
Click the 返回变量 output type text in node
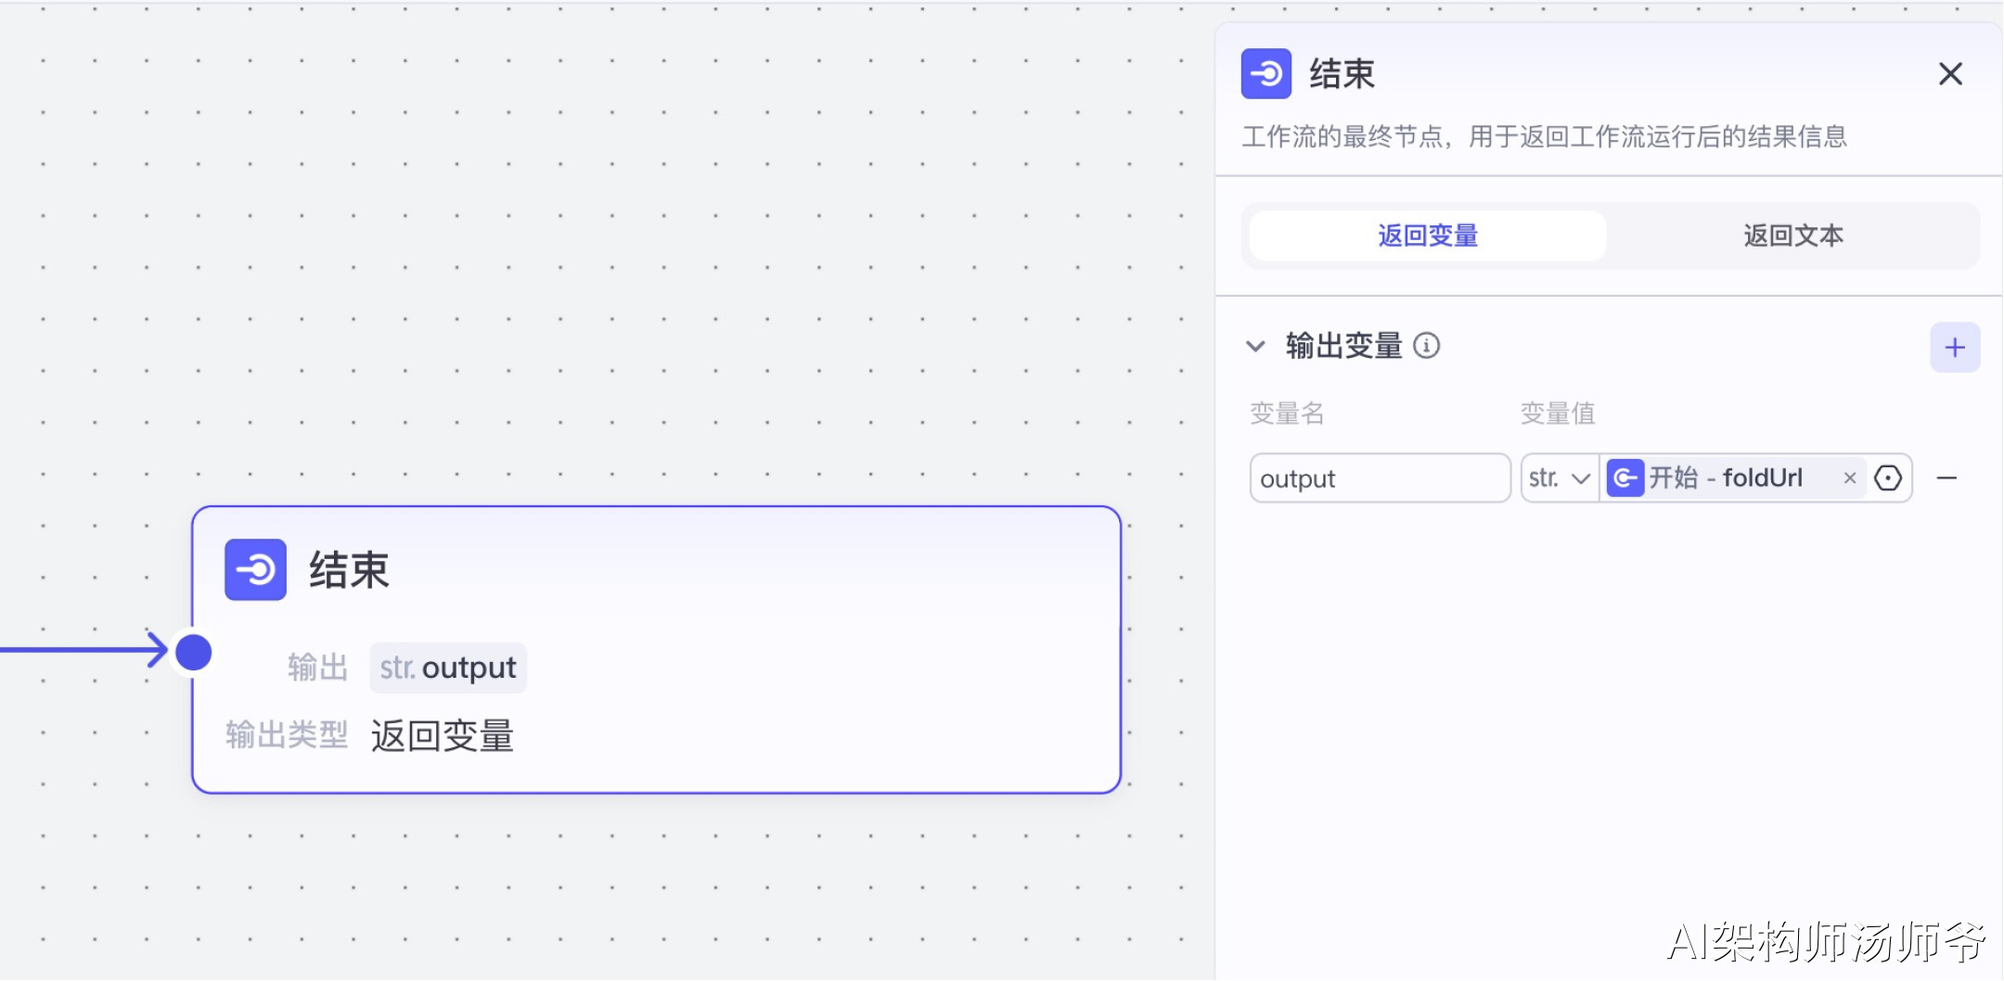[443, 735]
